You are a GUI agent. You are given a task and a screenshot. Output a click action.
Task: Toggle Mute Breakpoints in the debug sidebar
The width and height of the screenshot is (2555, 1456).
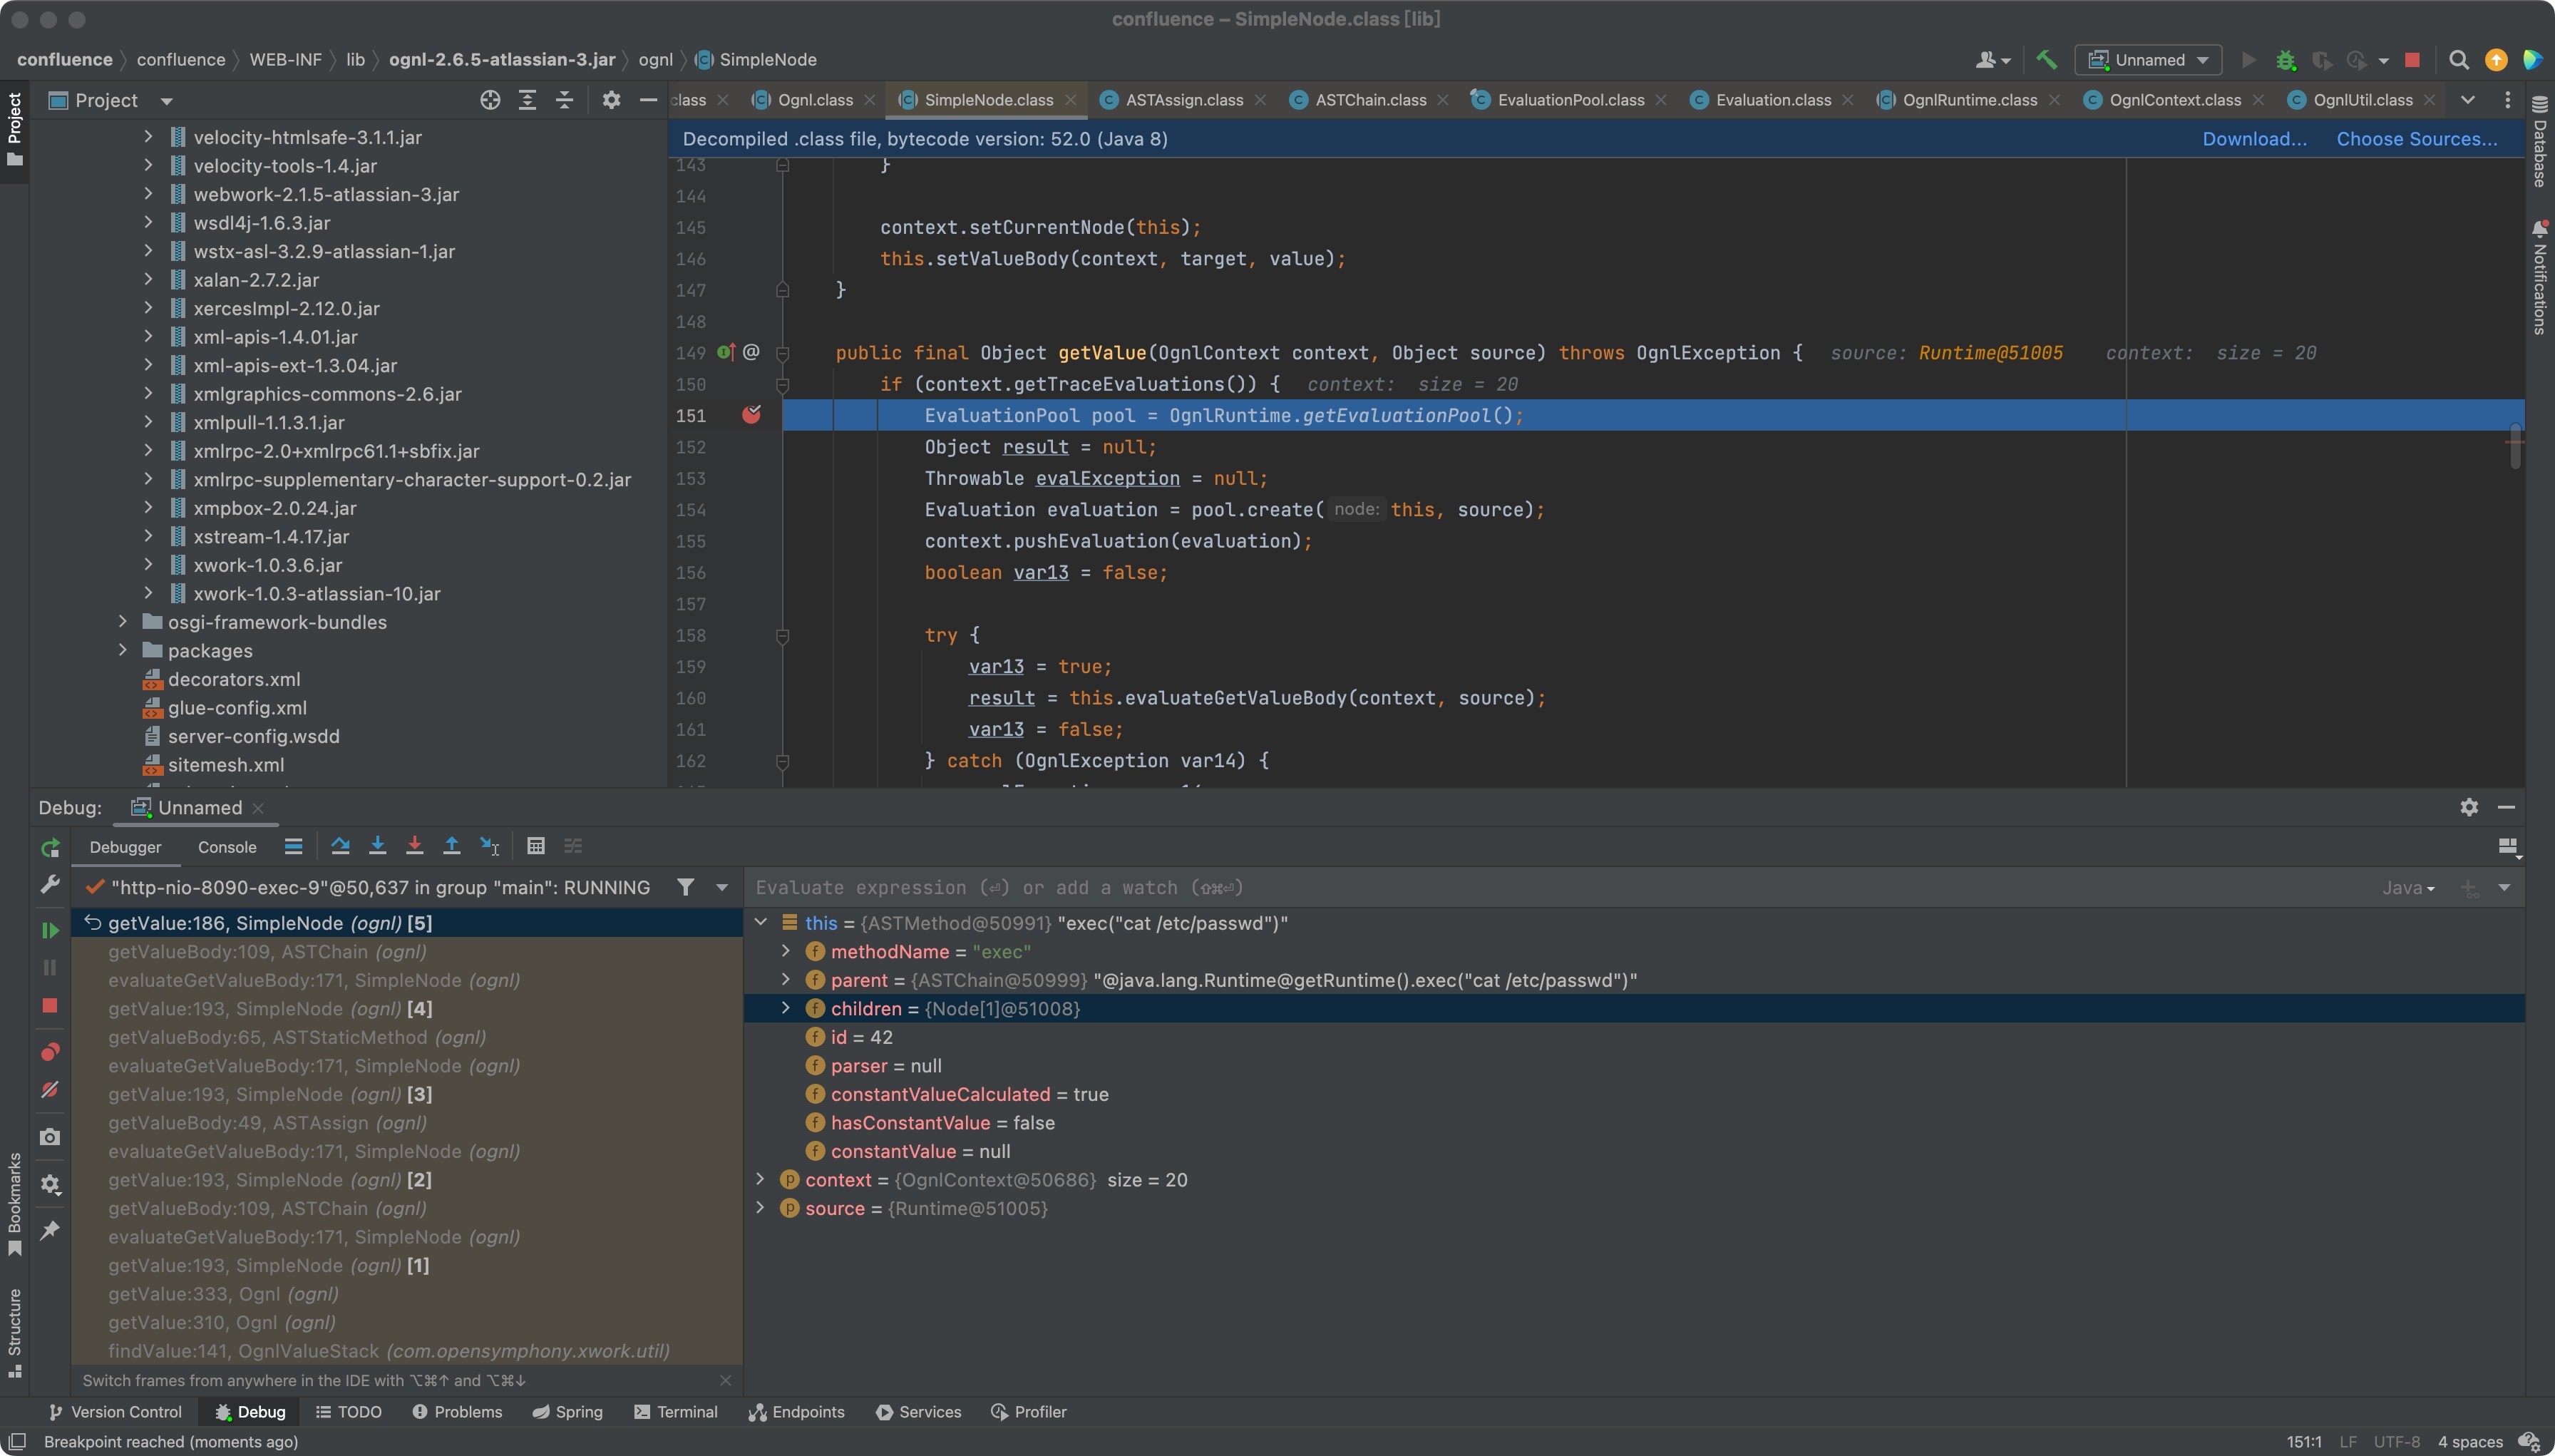50,1090
